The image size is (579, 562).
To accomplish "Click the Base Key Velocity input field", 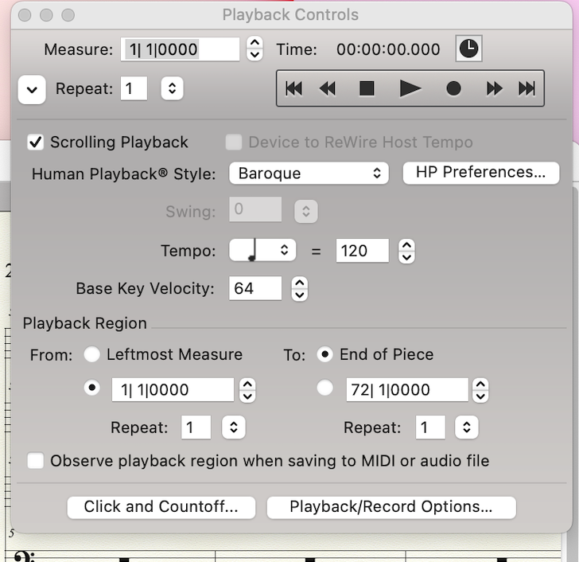I will [x=255, y=288].
